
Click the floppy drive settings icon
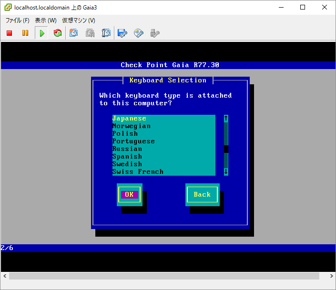(122, 33)
